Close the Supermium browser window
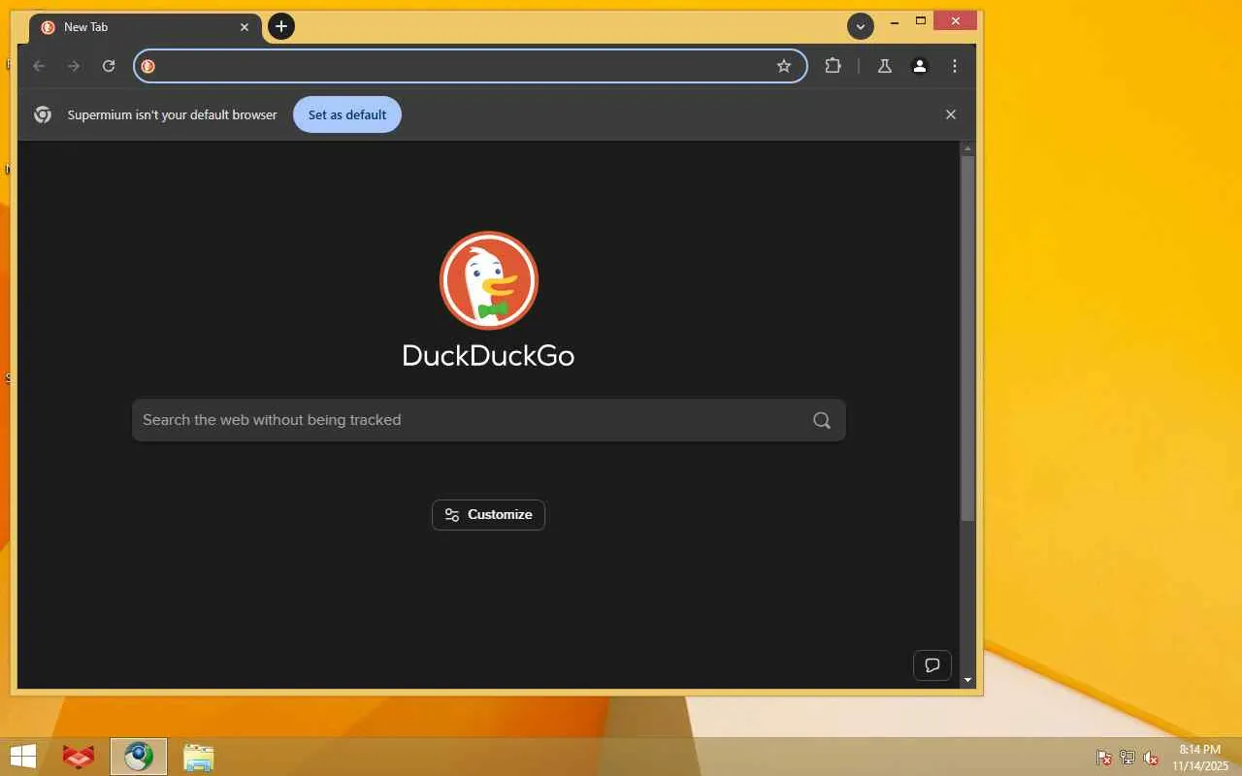 956,21
